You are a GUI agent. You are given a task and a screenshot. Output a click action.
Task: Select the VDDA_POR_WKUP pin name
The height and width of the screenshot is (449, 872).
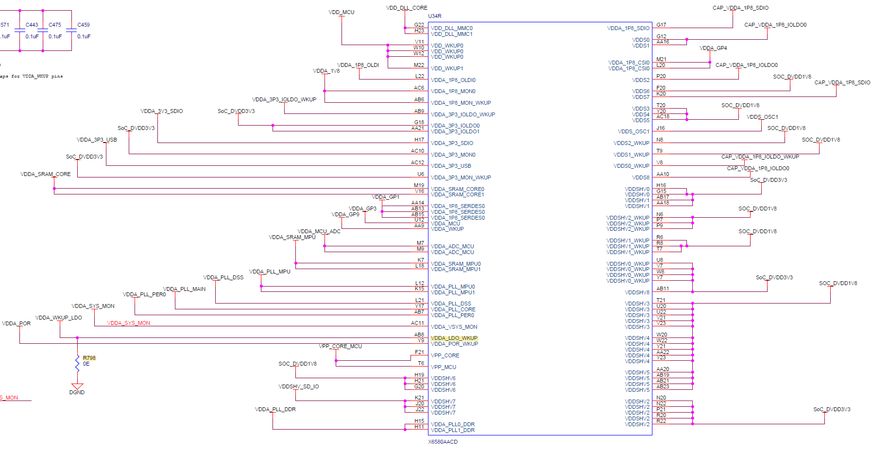point(455,344)
